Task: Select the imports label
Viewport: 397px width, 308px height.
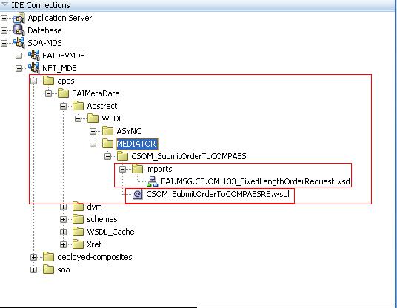Action: pos(159,169)
